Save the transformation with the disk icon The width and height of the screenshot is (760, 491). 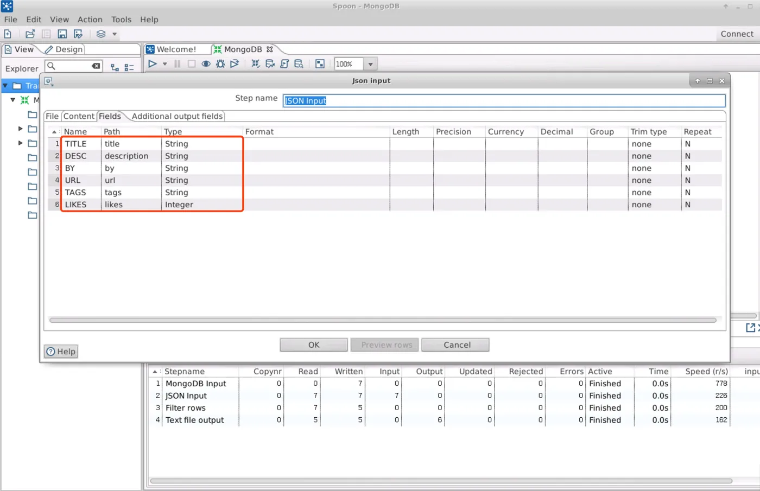62,34
